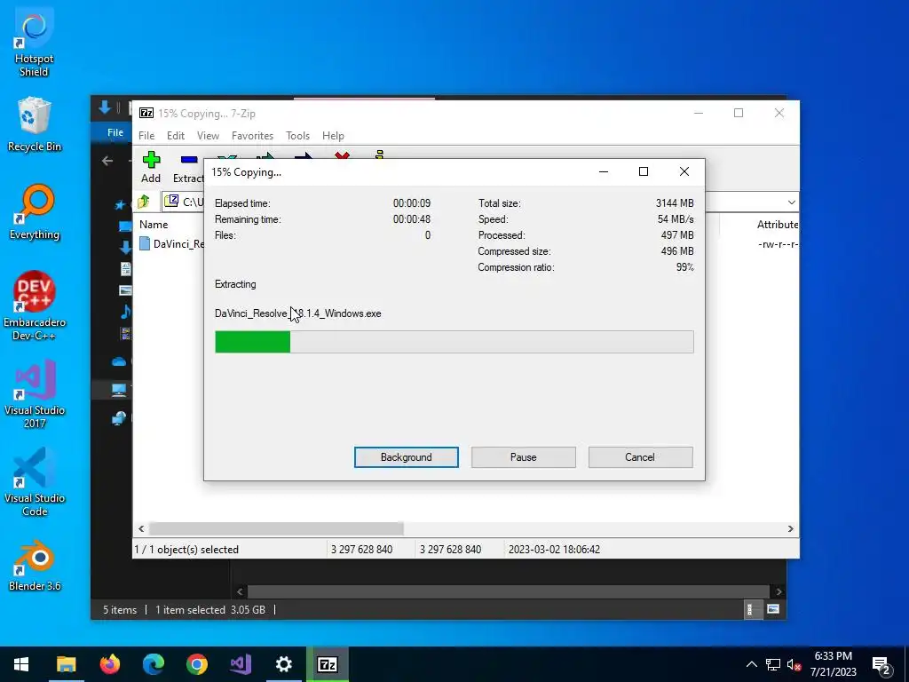The height and width of the screenshot is (682, 909).
Task: Open the Windows Start menu
Action: (21, 664)
